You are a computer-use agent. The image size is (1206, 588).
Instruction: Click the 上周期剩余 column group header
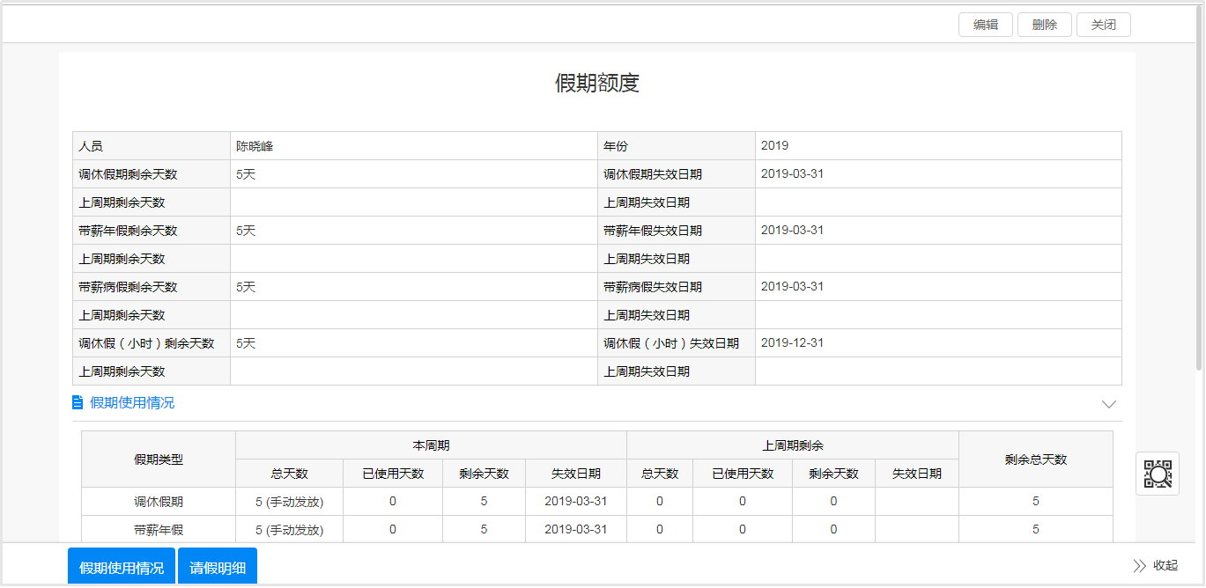[x=792, y=445]
